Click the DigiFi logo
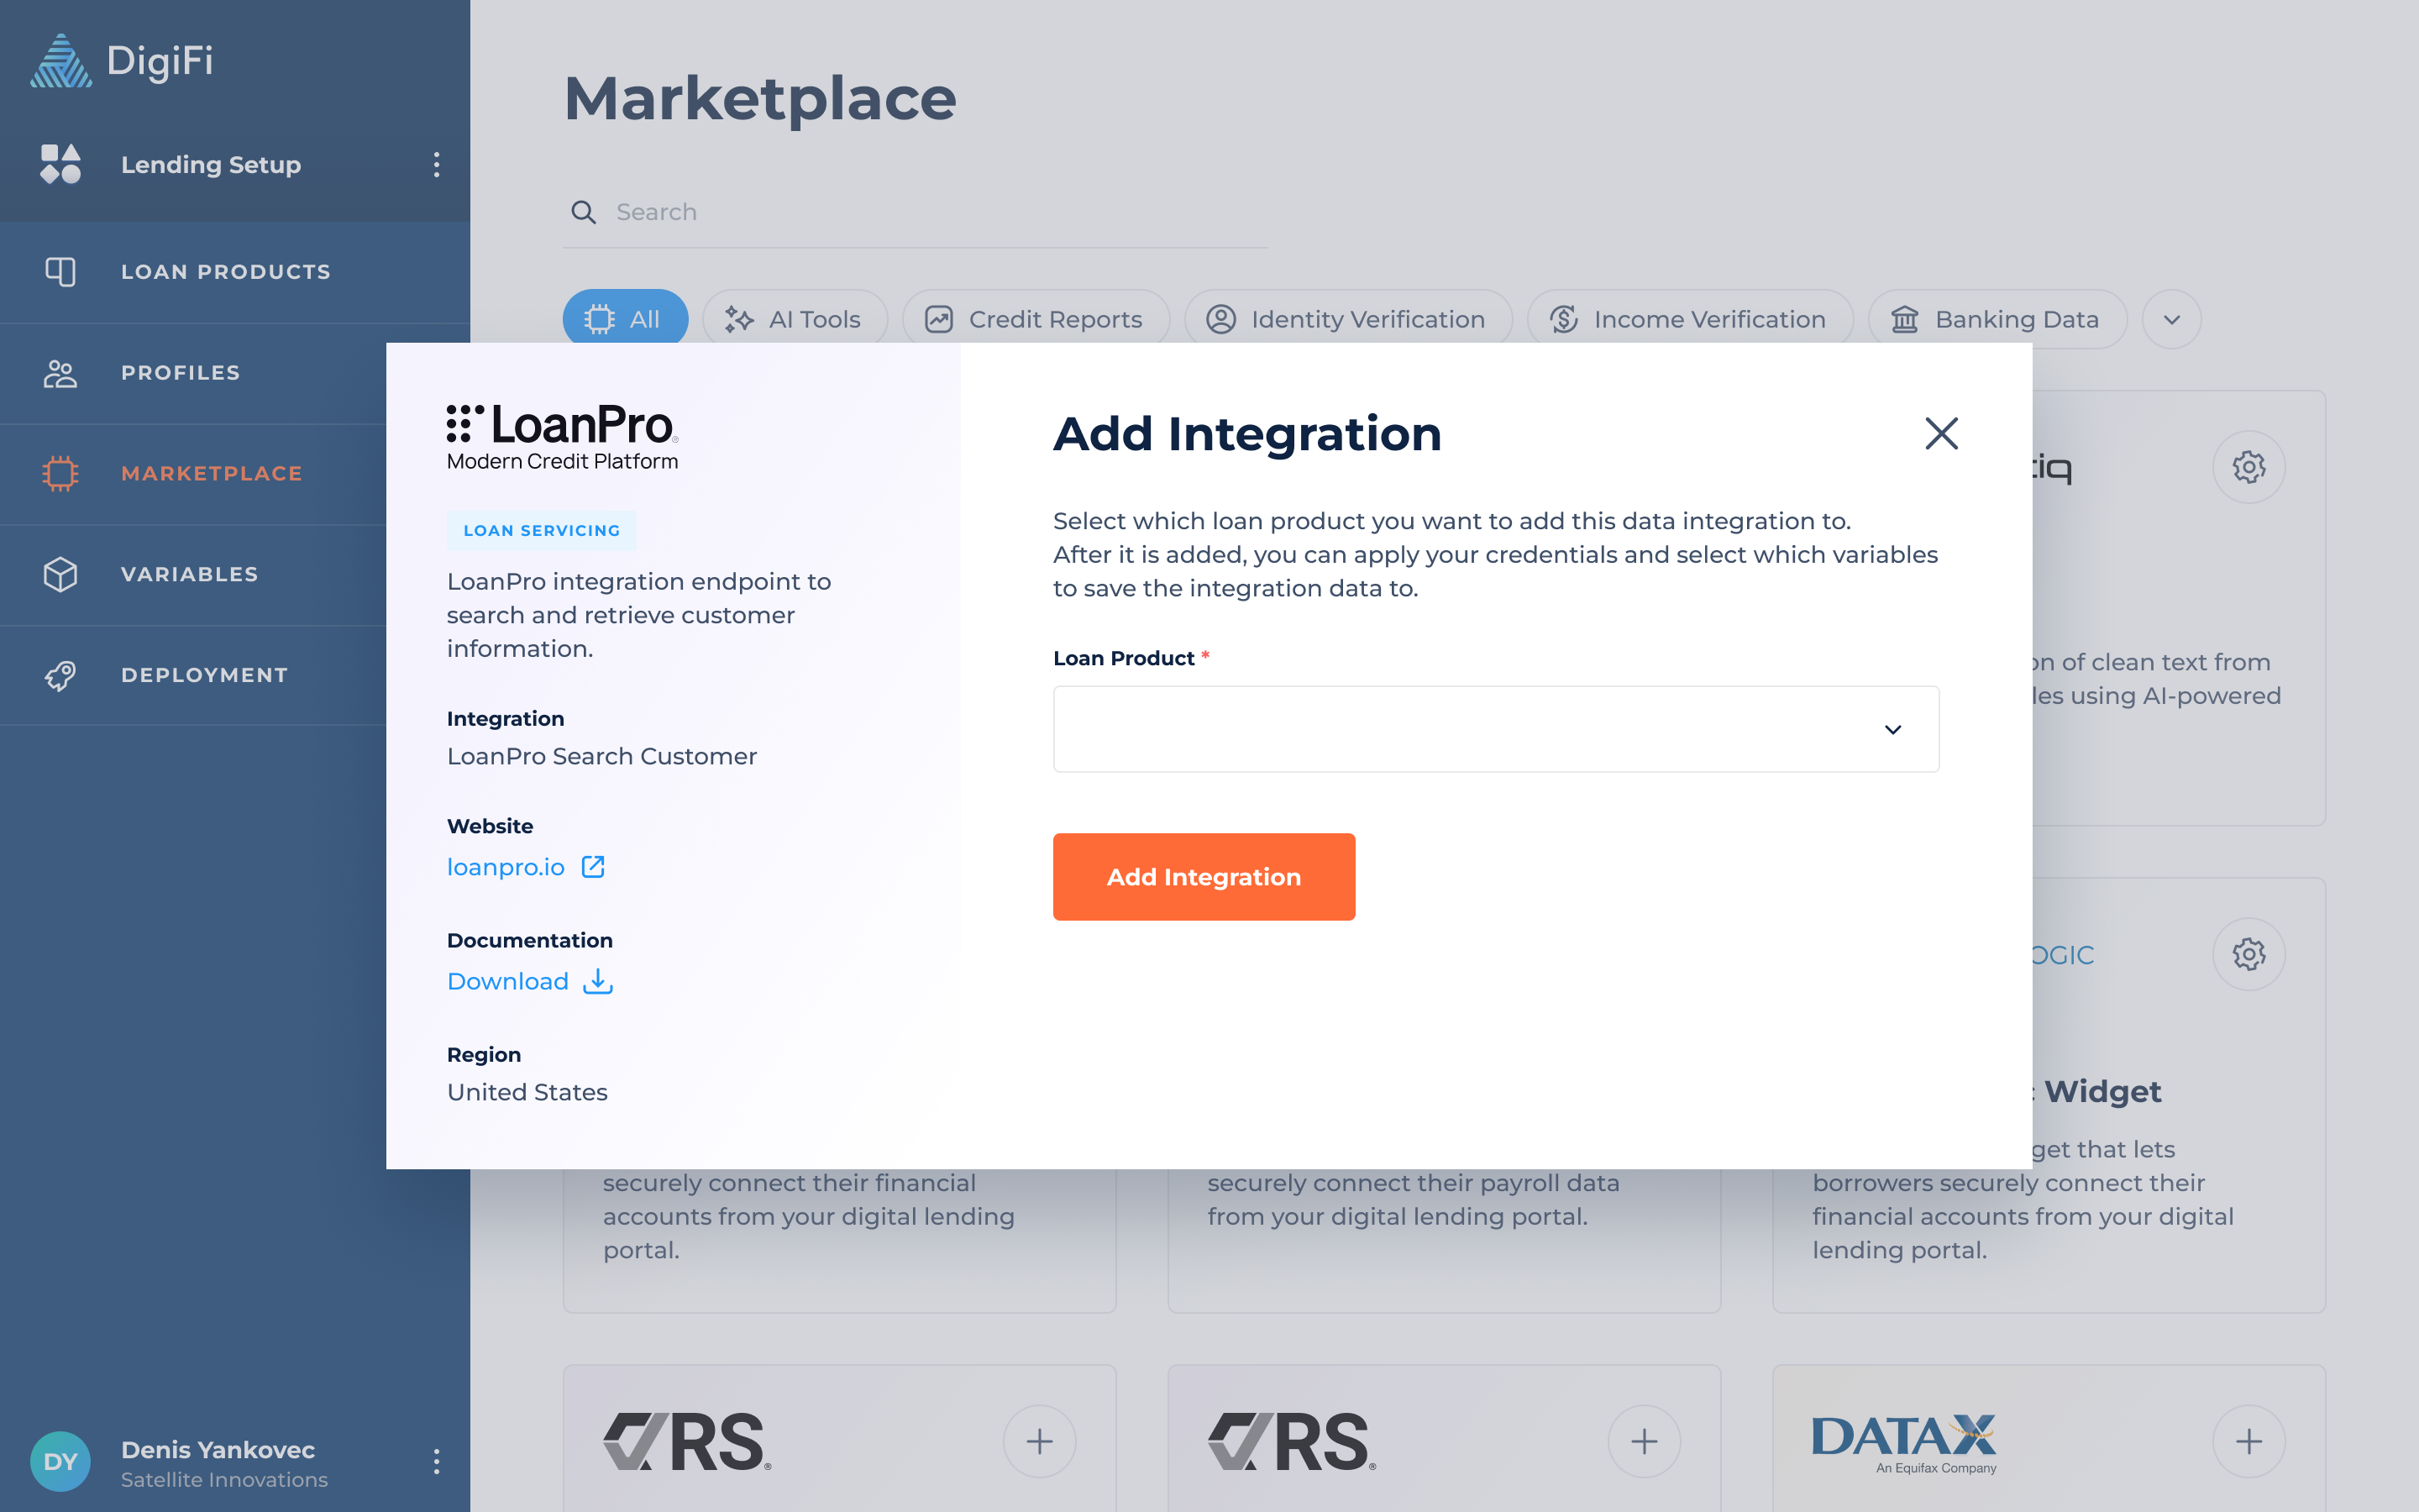This screenshot has width=2419, height=1512. 121,61
